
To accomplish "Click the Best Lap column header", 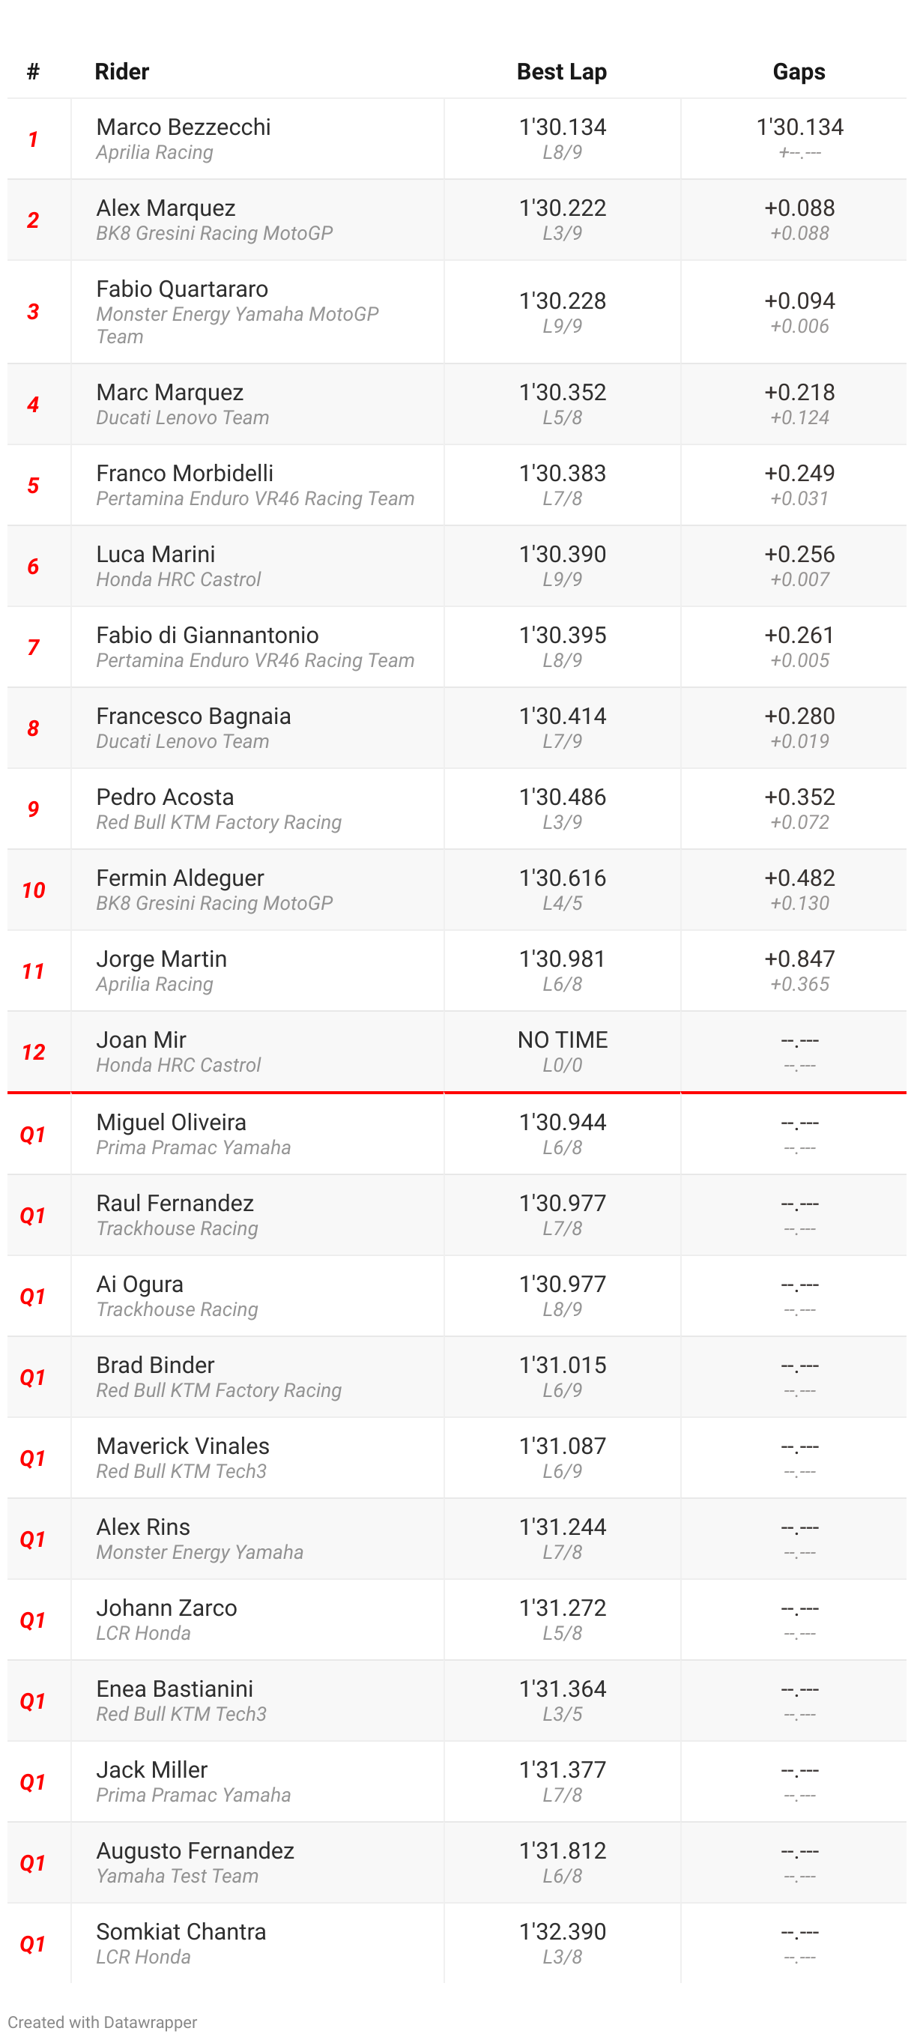I will tap(561, 71).
